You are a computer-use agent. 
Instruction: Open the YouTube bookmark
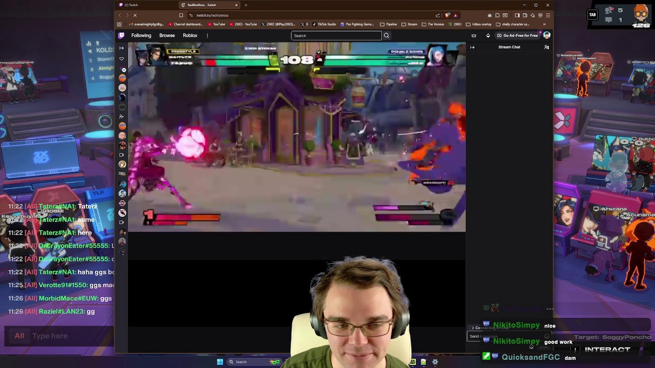216,24
